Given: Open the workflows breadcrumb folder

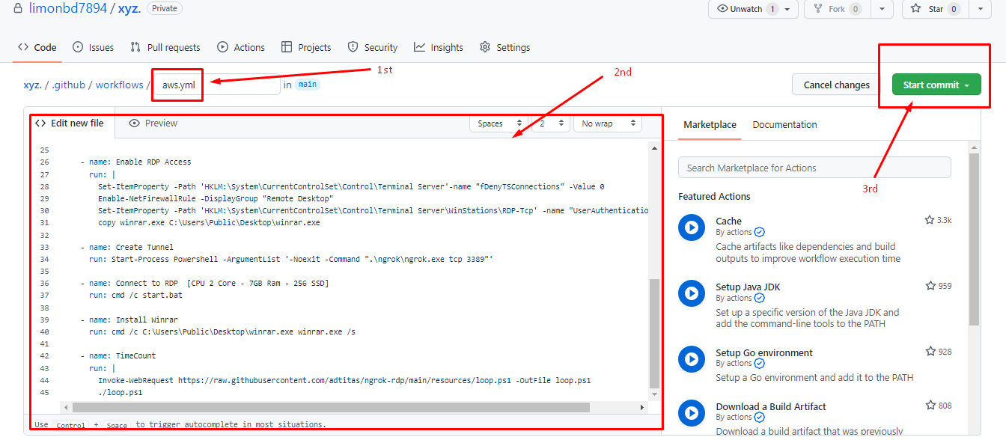Looking at the screenshot, I should click(119, 85).
